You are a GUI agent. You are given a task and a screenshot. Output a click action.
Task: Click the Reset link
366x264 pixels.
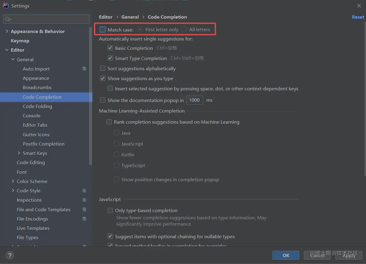pos(358,17)
